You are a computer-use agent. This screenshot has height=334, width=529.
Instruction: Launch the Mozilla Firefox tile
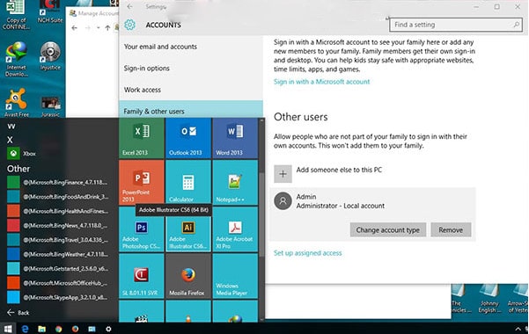click(188, 276)
